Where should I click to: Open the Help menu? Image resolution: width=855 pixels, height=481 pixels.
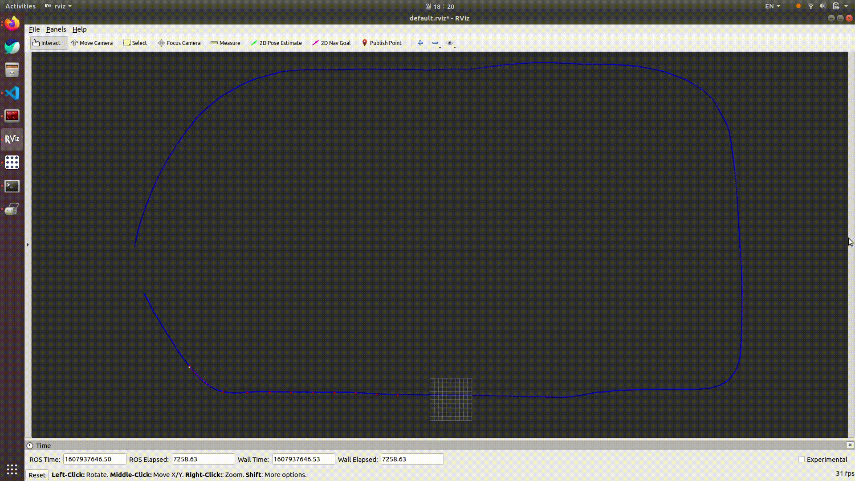coord(79,29)
